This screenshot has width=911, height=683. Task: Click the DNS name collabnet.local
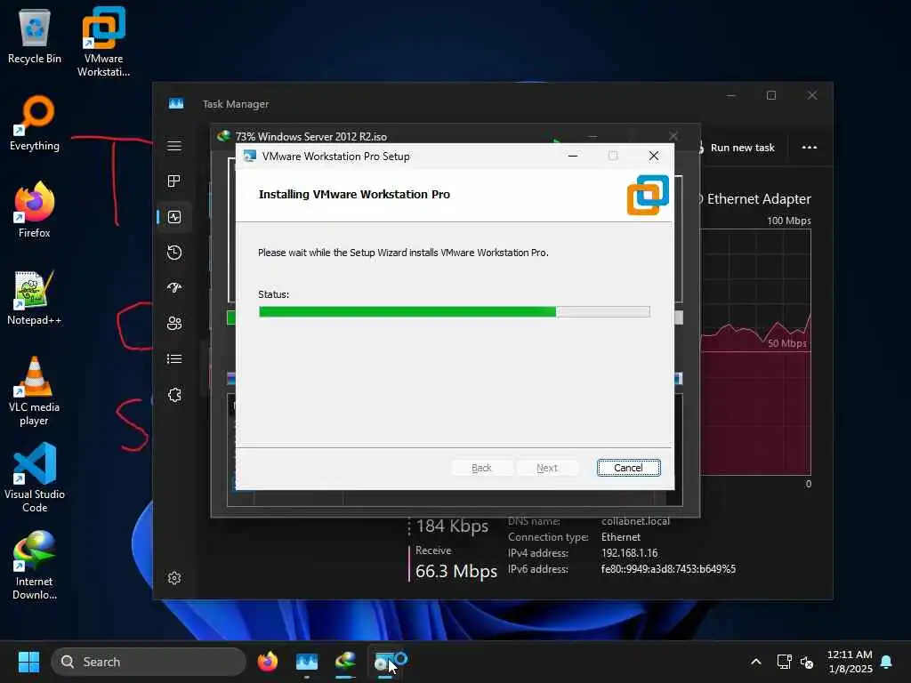pyautogui.click(x=635, y=521)
